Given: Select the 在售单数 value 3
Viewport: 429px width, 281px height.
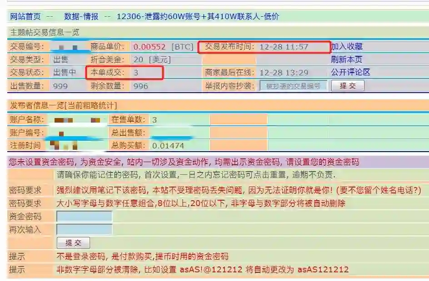Looking at the screenshot, I should coord(155,120).
